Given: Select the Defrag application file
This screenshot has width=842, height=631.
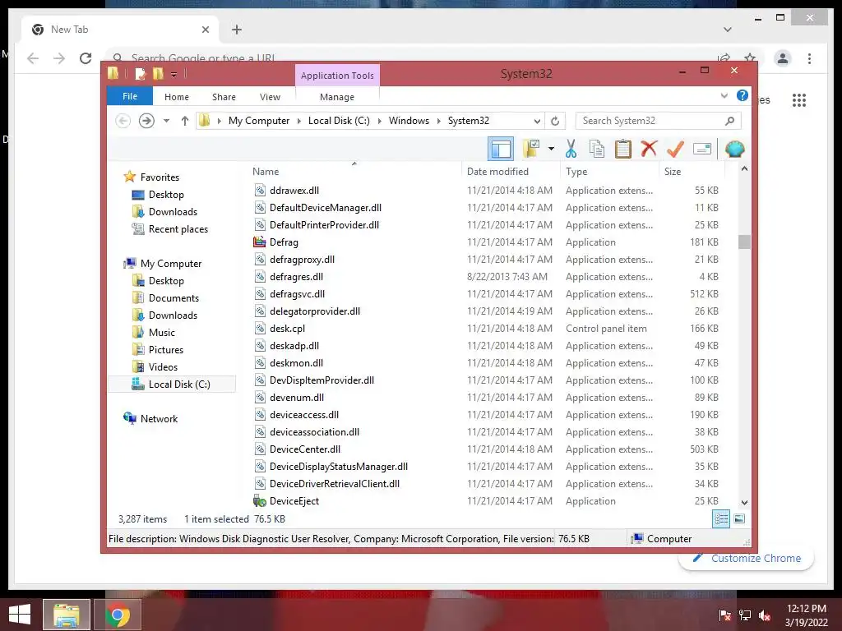Looking at the screenshot, I should 284,242.
